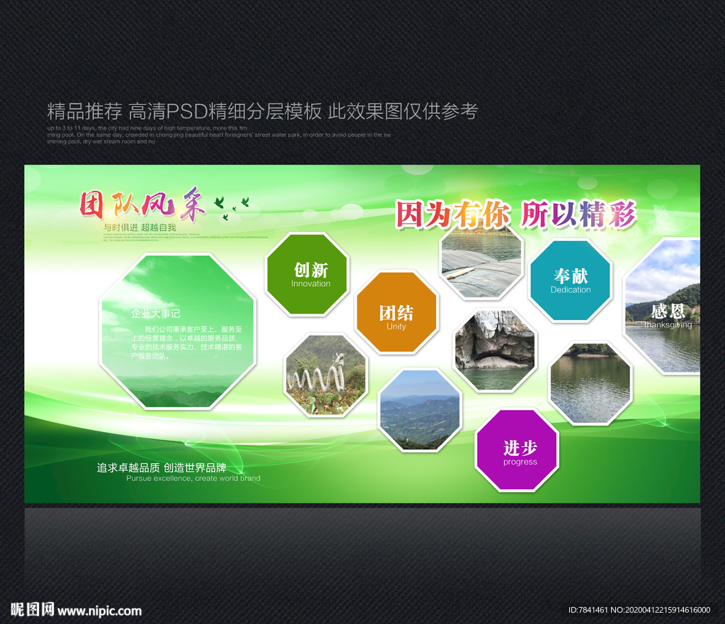Click the teal 奉献 Dedication octagon
The height and width of the screenshot is (624, 725).
[x=571, y=280]
